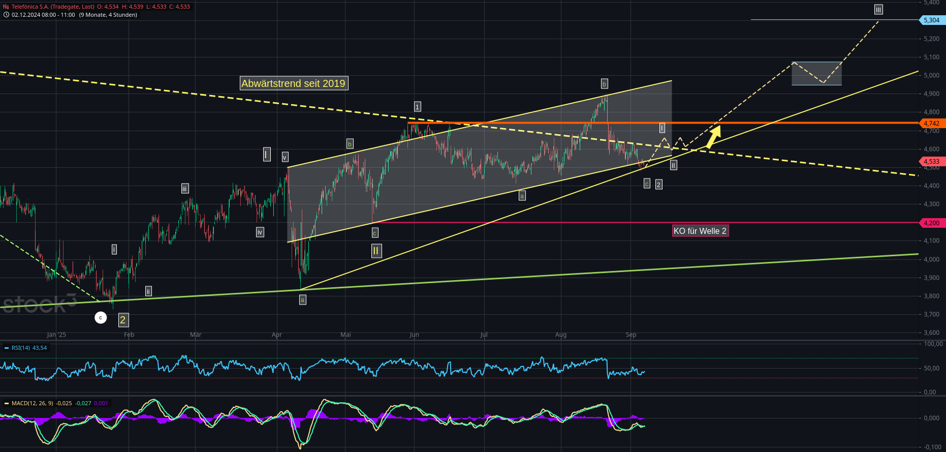This screenshot has height=452, width=946.
Task: Select the 'Abwärtstrend seit 2019' text annotation
Action: point(294,83)
